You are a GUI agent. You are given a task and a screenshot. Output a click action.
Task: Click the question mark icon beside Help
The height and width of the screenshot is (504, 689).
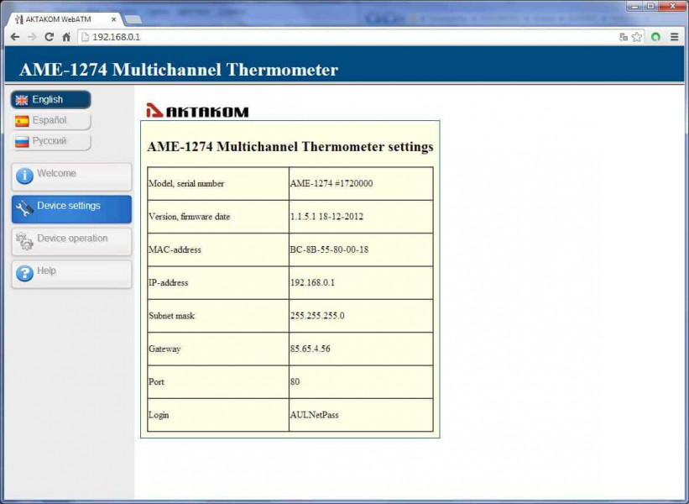click(24, 274)
